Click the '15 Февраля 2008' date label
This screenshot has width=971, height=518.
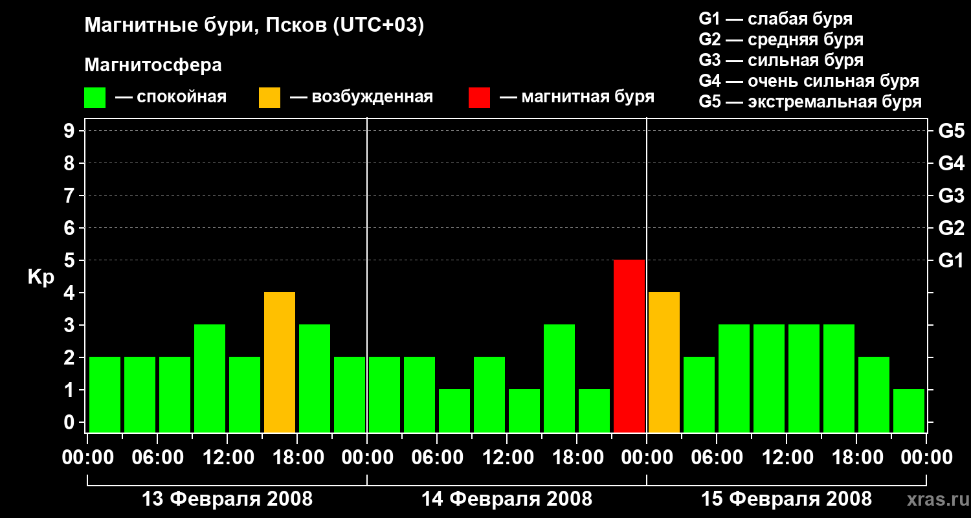[x=787, y=499]
